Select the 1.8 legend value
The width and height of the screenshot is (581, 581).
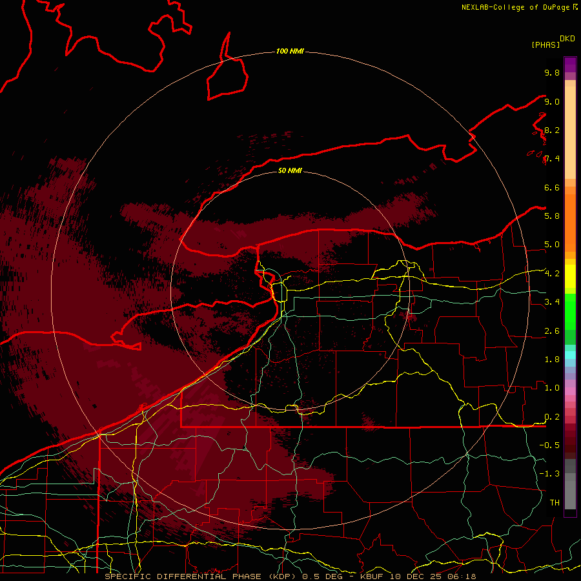(x=552, y=360)
